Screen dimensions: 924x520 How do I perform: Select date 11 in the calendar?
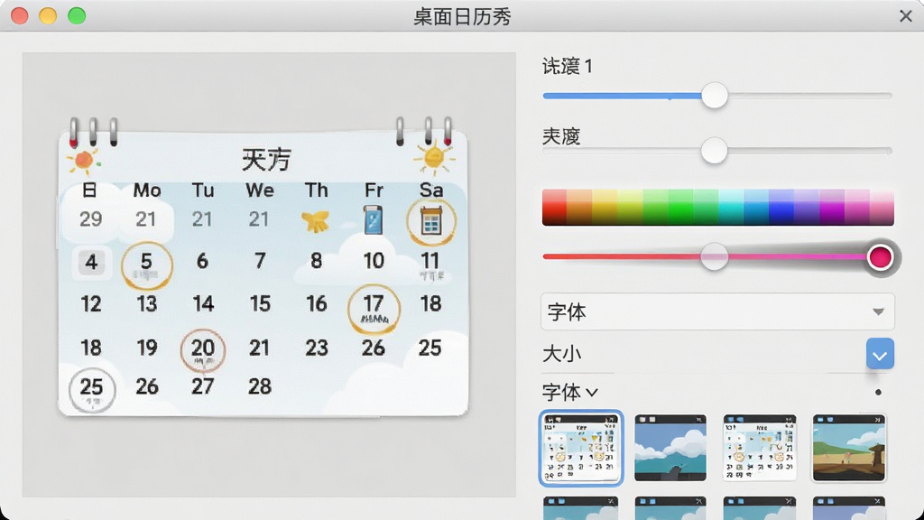(430, 261)
